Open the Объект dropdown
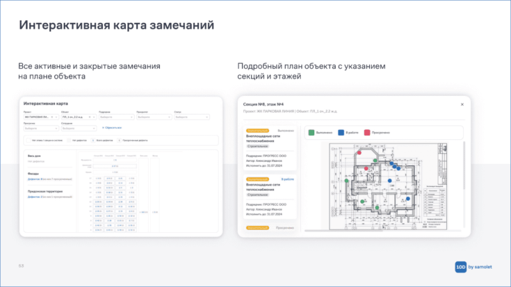511x287 pixels. 79,117
